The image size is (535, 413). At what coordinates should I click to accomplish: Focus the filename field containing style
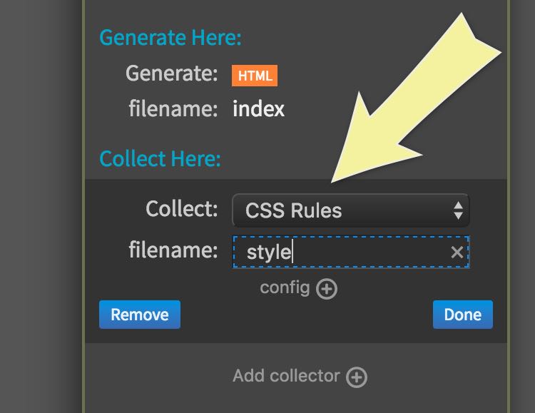click(x=342, y=253)
